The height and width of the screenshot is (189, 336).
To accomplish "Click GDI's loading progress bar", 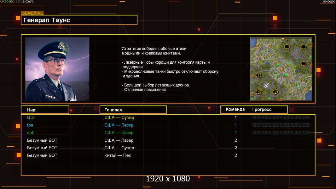I will click(x=281, y=117).
